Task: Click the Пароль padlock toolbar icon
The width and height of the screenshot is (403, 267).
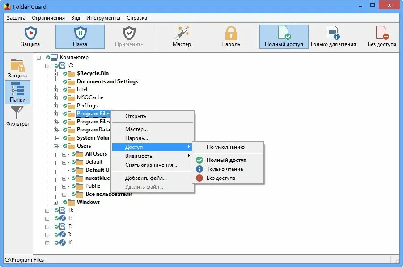Action: click(231, 33)
